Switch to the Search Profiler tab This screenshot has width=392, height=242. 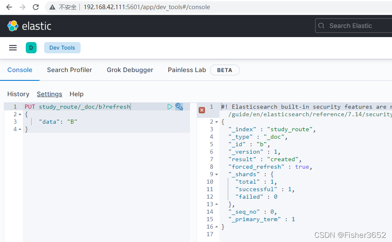(x=69, y=70)
